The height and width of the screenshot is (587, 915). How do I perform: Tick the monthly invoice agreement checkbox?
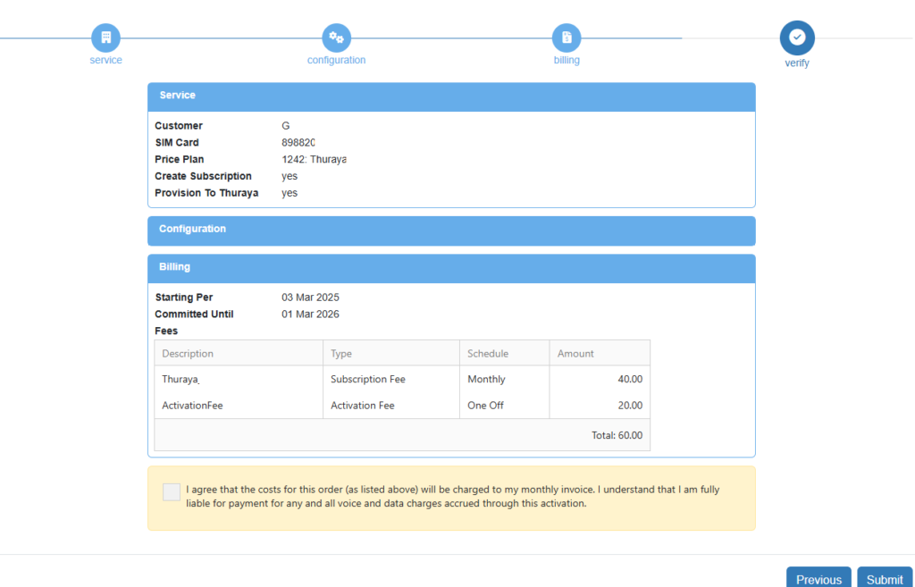pos(172,492)
